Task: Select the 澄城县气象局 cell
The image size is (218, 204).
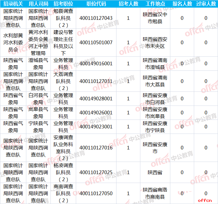Action: point(38,64)
